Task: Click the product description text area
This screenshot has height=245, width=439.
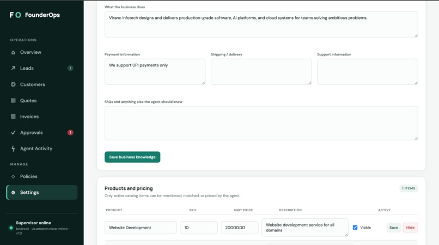Action: click(305, 228)
